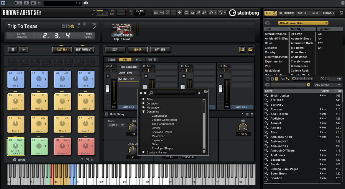Expand the Filter effects category
This screenshot has width=345, height=189.
point(144,99)
